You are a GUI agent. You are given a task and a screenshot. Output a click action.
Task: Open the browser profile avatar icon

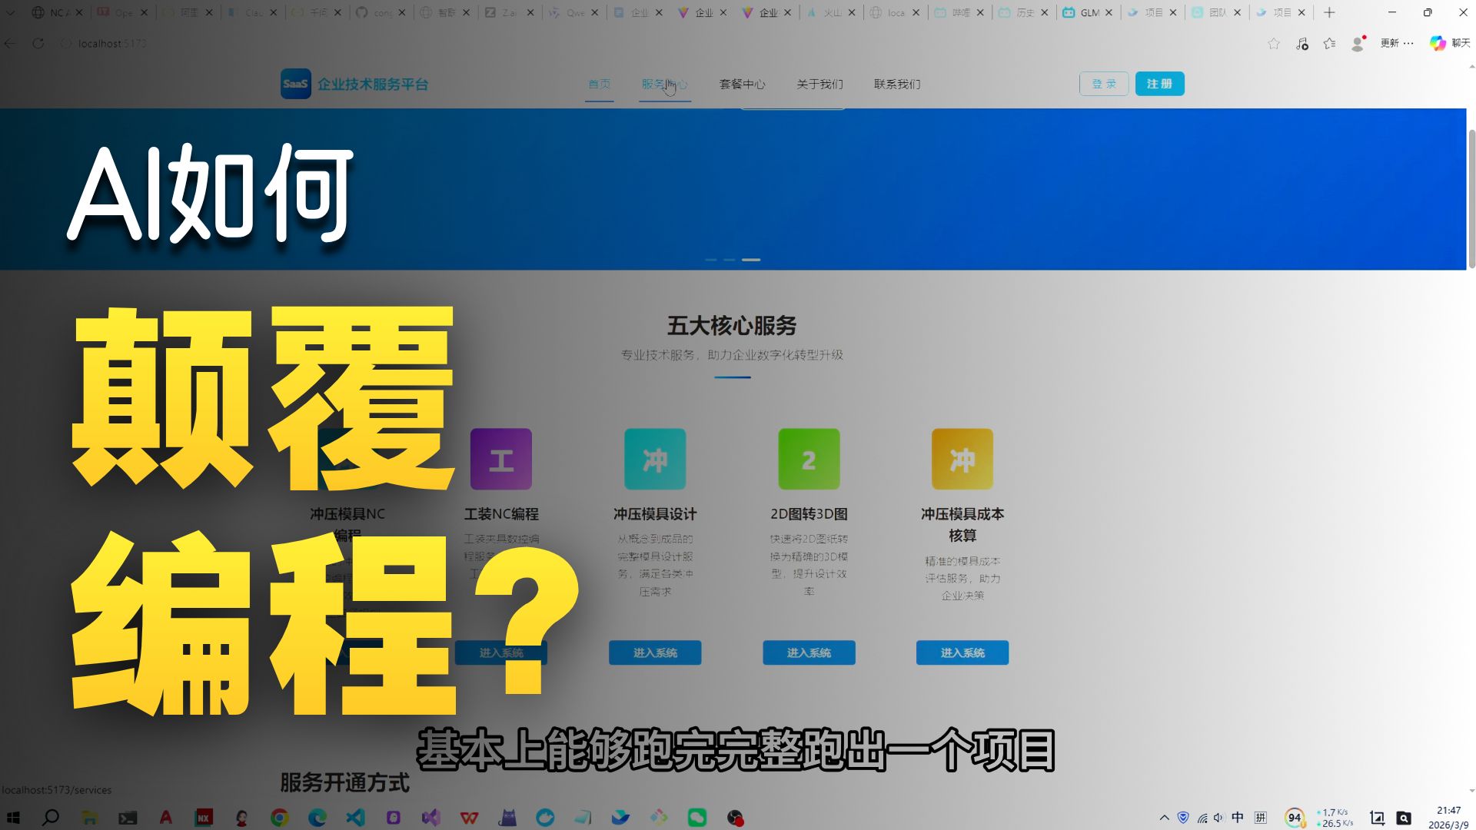pos(1358,44)
